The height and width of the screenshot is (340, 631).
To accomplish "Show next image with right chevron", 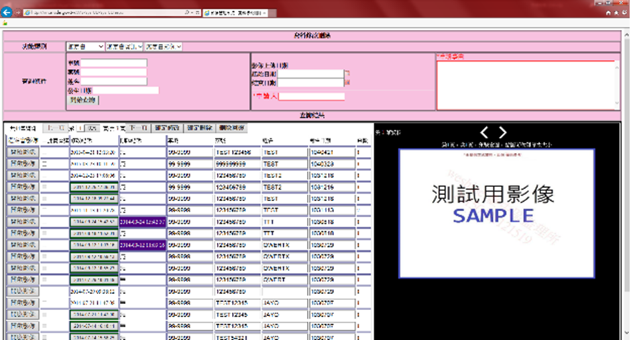I will 503,133.
